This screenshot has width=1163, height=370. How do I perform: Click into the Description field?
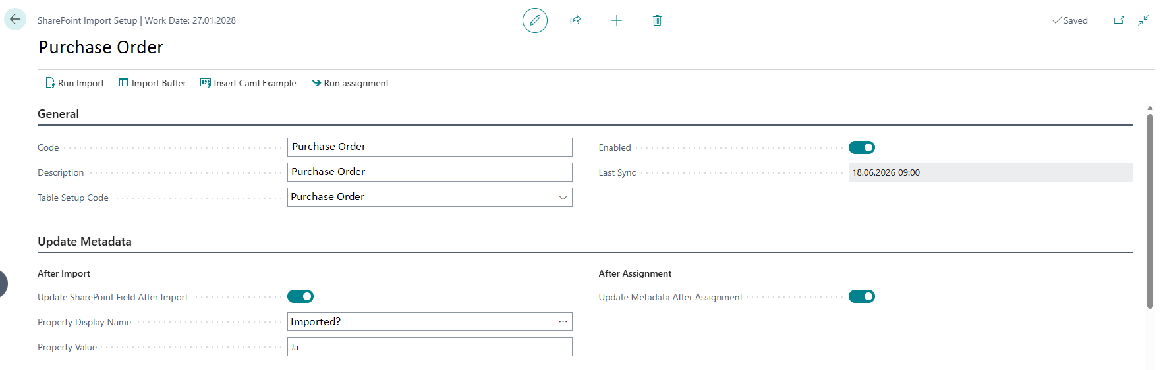(x=430, y=172)
